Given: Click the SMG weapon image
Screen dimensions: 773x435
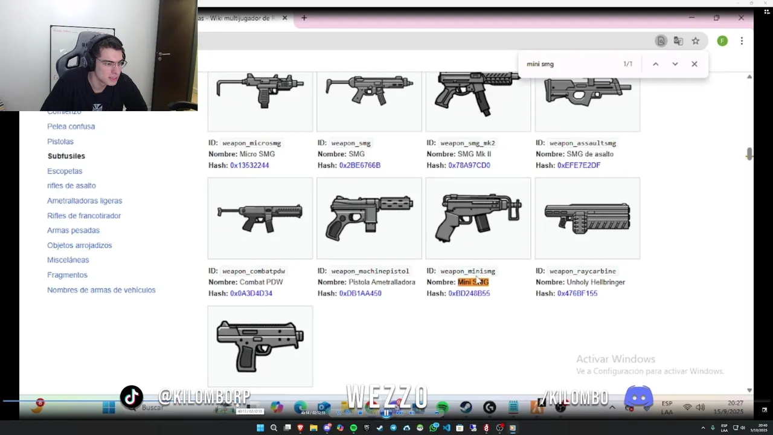Looking at the screenshot, I should coord(369,101).
